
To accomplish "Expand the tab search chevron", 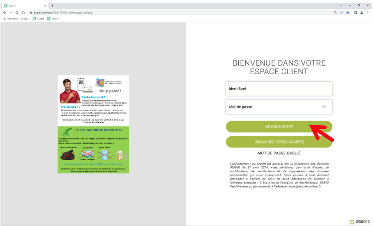I will (x=341, y=5).
